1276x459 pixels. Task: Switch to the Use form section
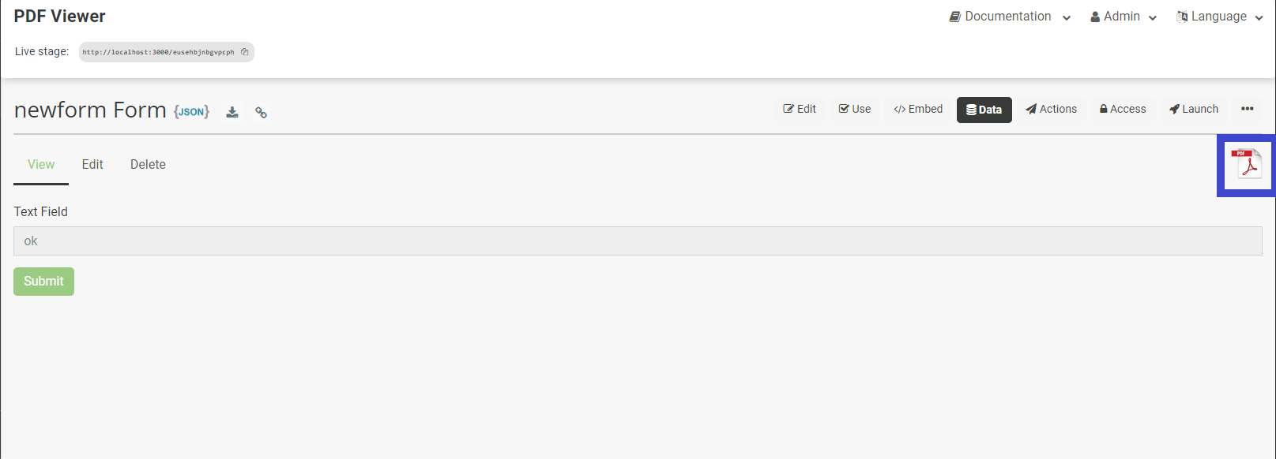[x=855, y=110]
